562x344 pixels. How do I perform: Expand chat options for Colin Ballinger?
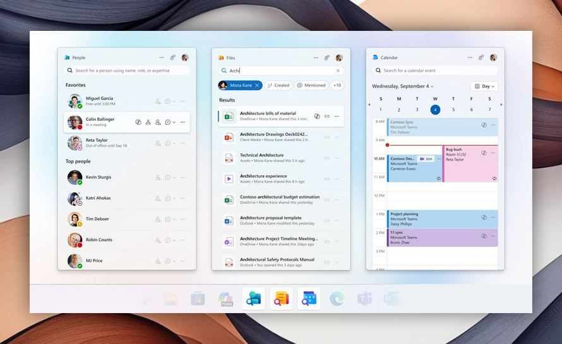point(174,122)
